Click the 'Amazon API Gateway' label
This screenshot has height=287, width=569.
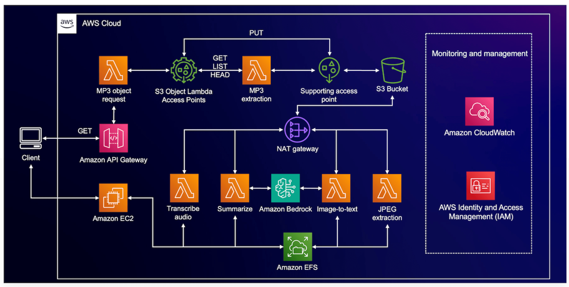click(114, 160)
